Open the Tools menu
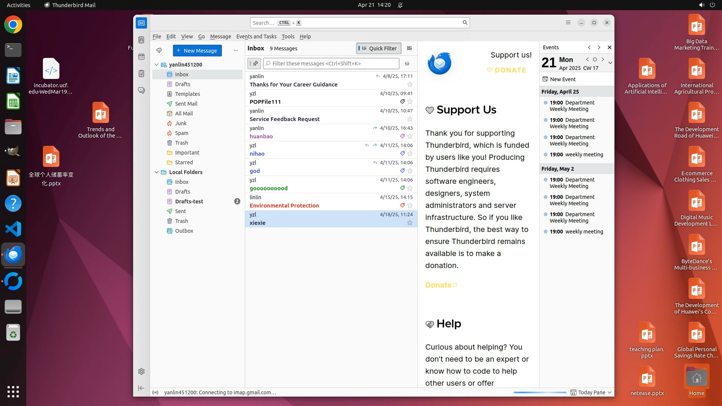The width and height of the screenshot is (722, 406). (288, 36)
